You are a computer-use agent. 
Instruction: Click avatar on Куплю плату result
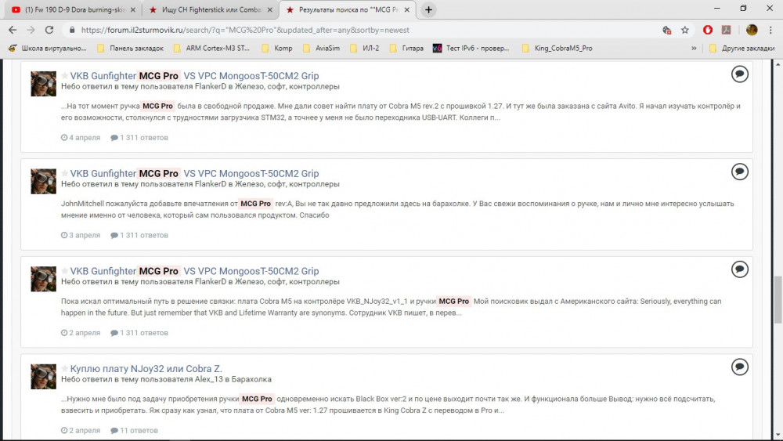[x=43, y=377]
